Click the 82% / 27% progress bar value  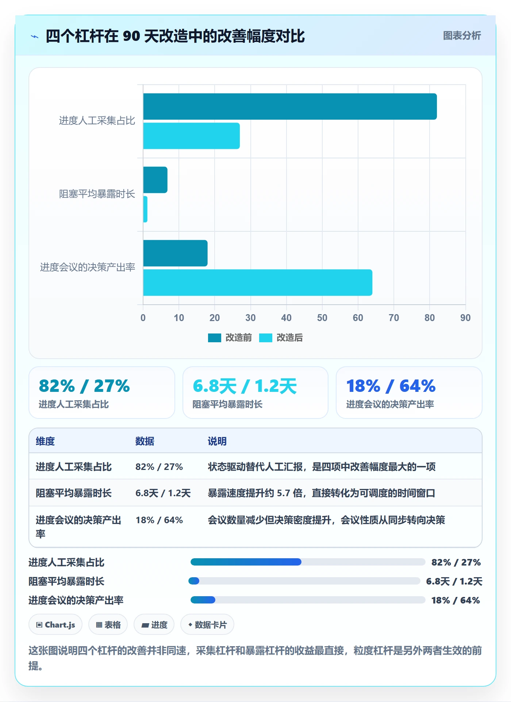click(x=456, y=562)
